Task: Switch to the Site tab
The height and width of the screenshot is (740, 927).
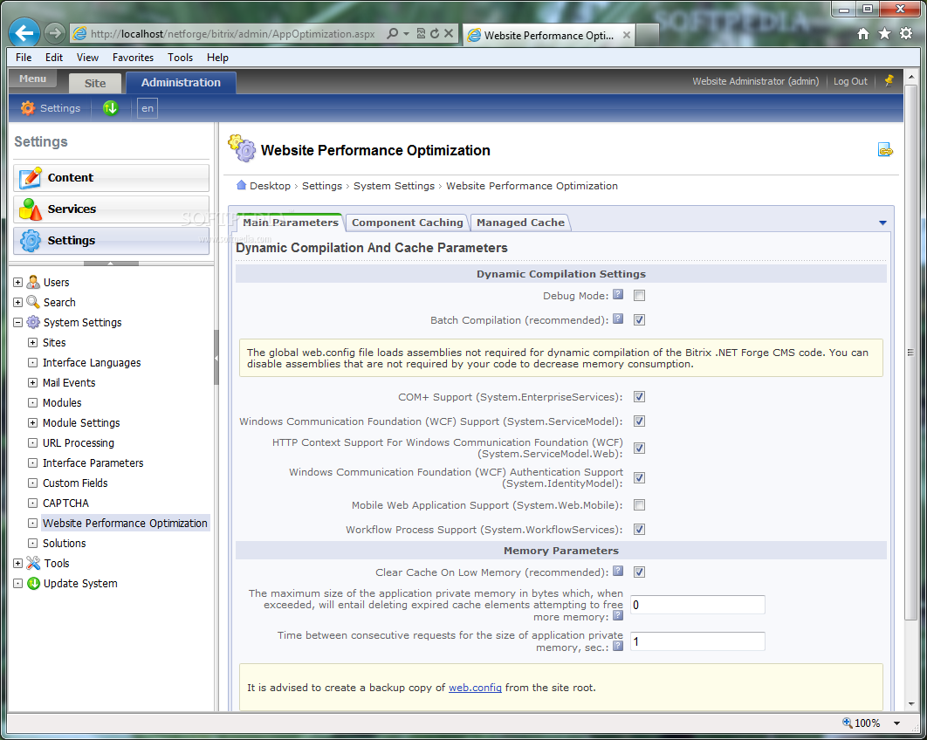Action: coord(95,84)
